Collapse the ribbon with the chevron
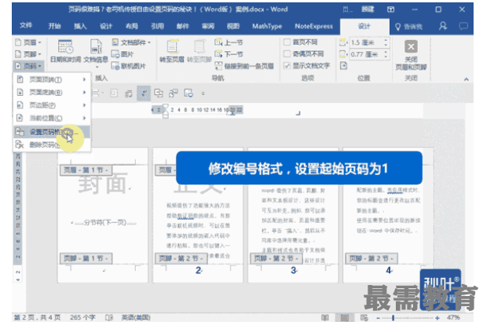483x329 pixels. pos(467,79)
